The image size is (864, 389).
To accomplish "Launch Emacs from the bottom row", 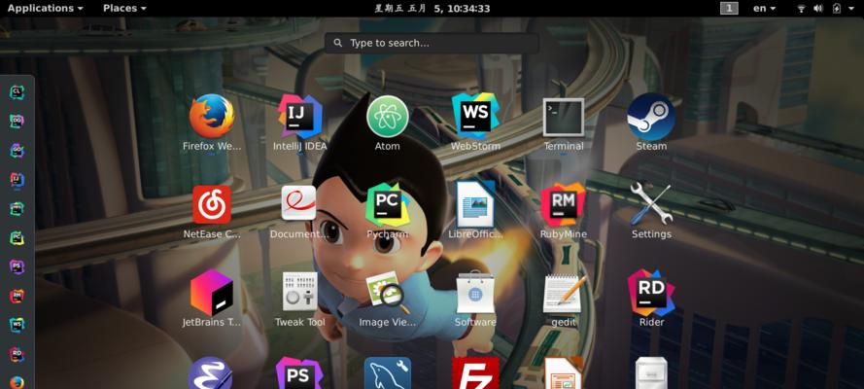I will pyautogui.click(x=211, y=373).
